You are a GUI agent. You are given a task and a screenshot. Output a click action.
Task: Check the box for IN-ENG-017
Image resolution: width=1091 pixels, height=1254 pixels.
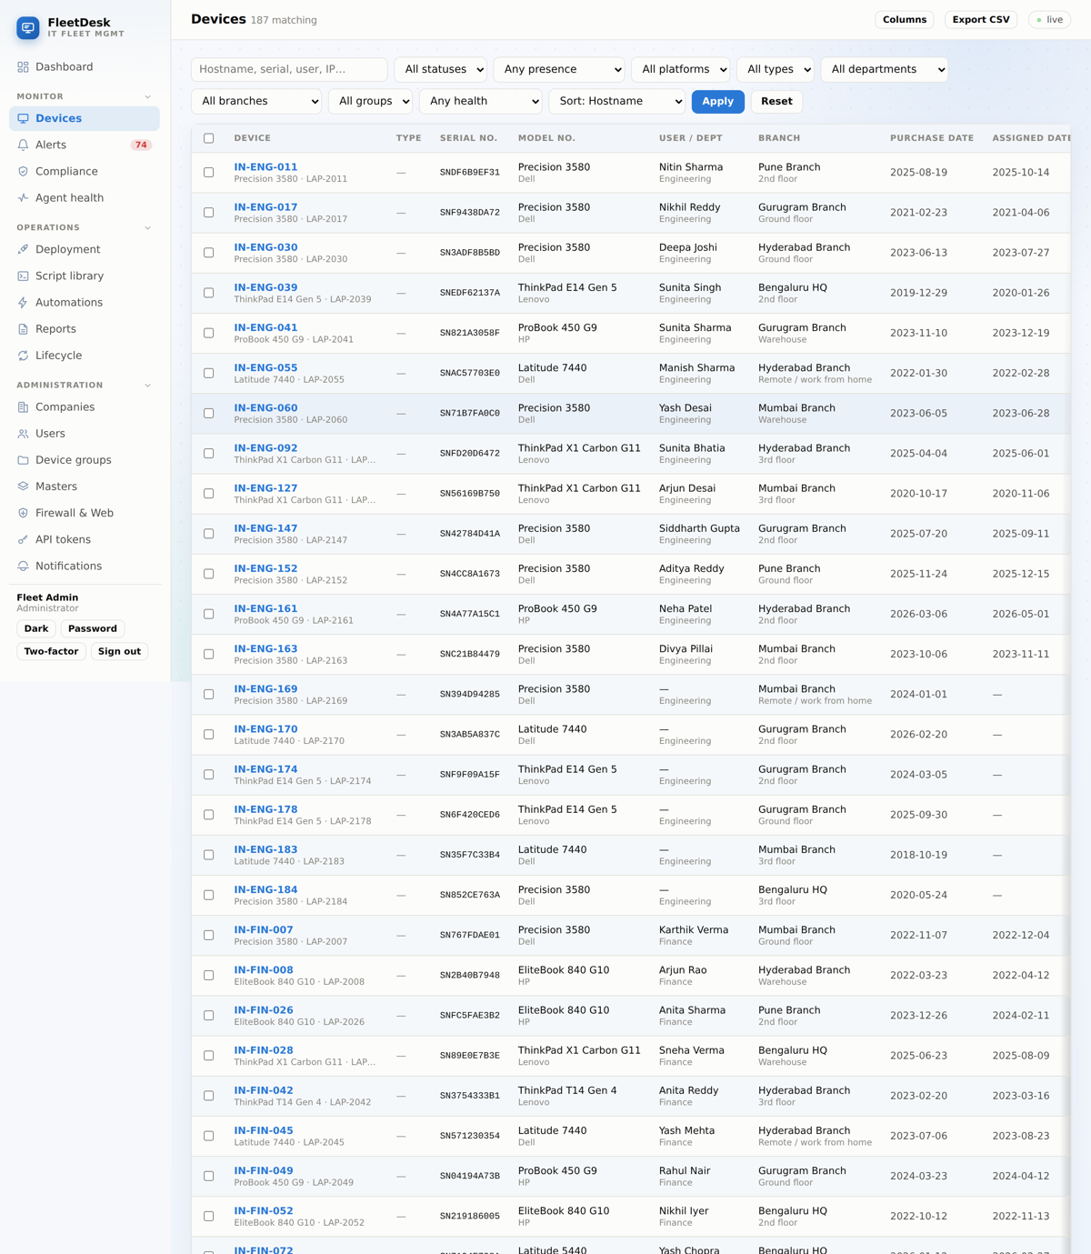point(209,213)
